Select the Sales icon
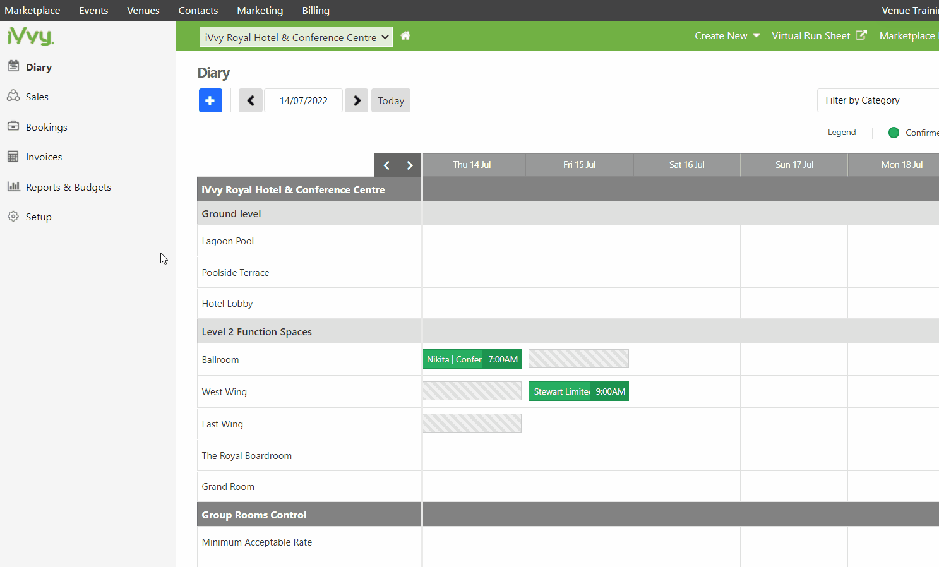This screenshot has width=939, height=567. (13, 96)
